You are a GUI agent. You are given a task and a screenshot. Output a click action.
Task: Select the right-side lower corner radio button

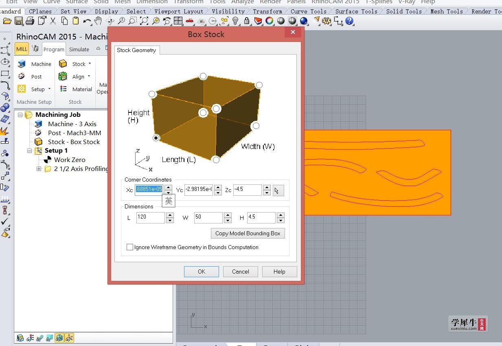point(256,126)
